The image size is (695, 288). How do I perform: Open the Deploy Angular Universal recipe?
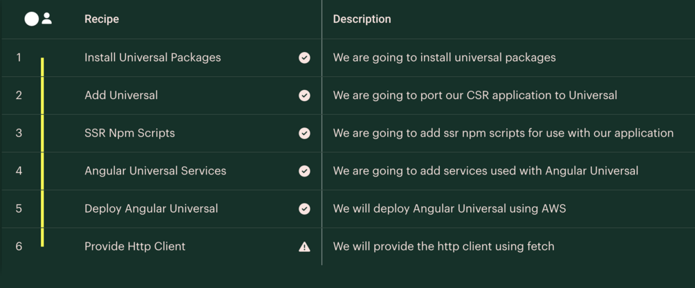[x=151, y=208]
